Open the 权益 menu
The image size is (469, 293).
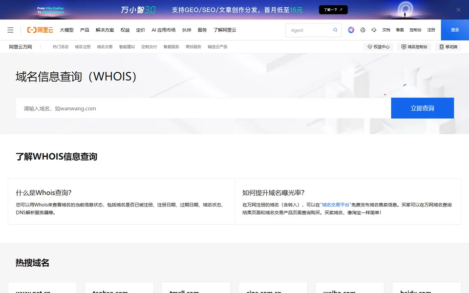tap(125, 30)
